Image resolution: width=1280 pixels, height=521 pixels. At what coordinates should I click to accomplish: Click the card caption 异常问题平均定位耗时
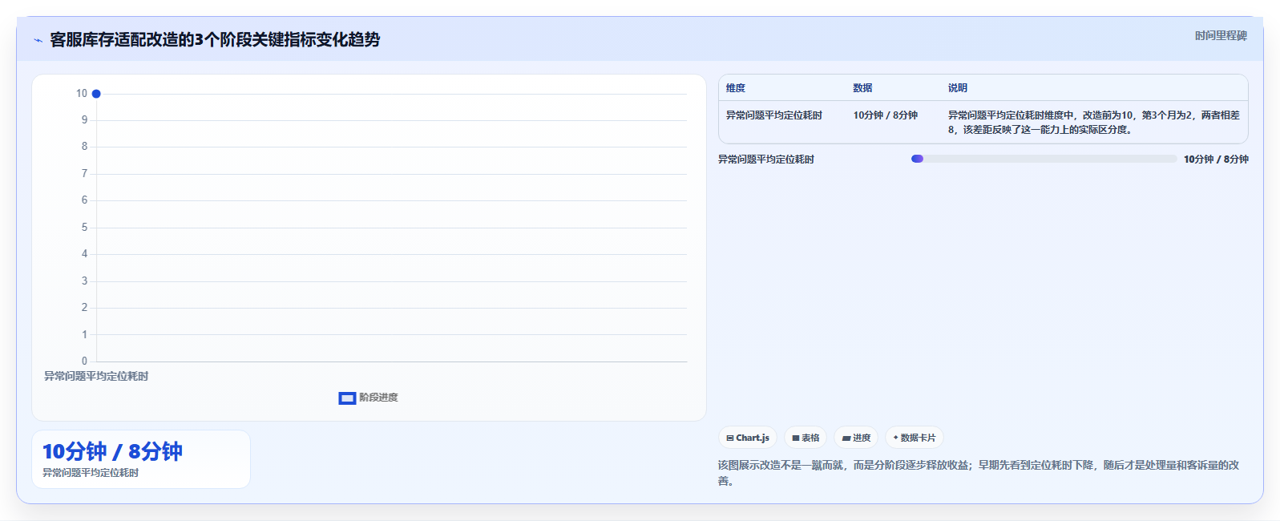(x=91, y=473)
